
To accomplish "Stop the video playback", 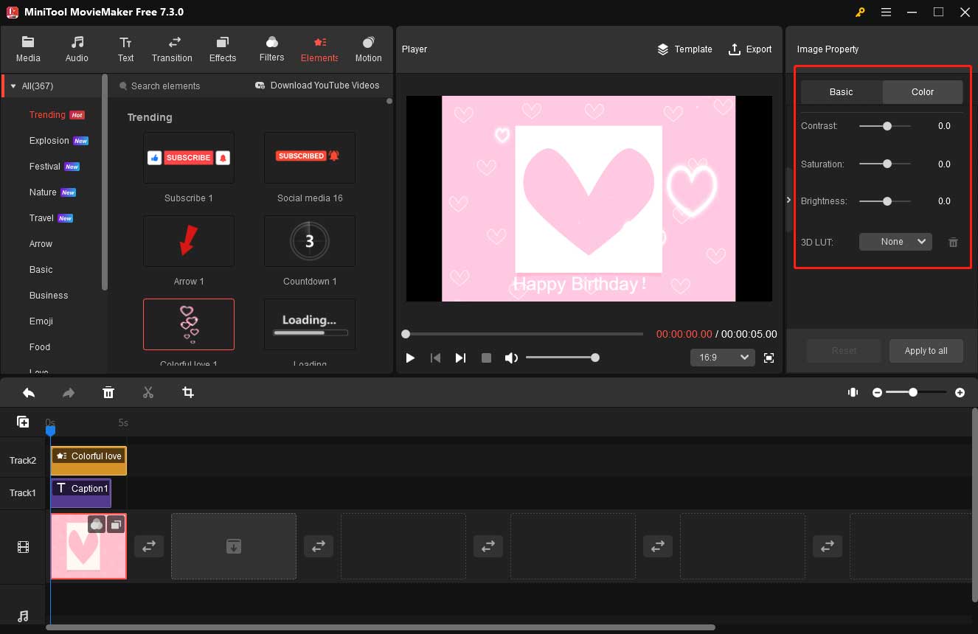I will point(486,358).
